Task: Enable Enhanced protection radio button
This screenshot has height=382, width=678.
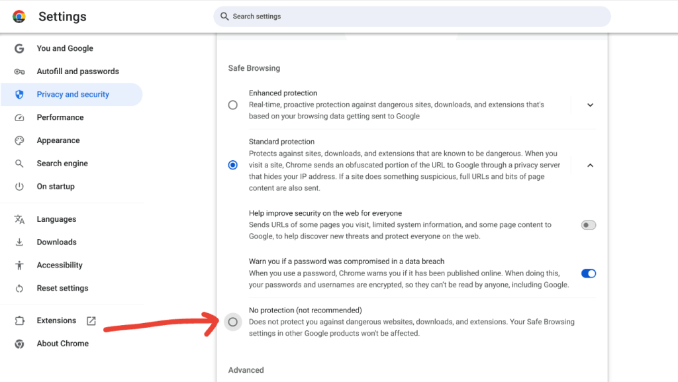Action: tap(232, 104)
